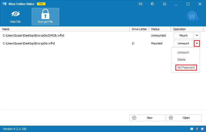Screen dimensions: 206x132
Task: Open the menu list icon in title bar
Action: [x=164, y=4]
